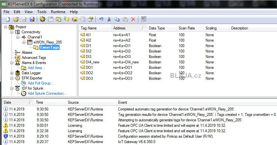
Task: Click the New Channel gear icon
Action: [42, 19]
